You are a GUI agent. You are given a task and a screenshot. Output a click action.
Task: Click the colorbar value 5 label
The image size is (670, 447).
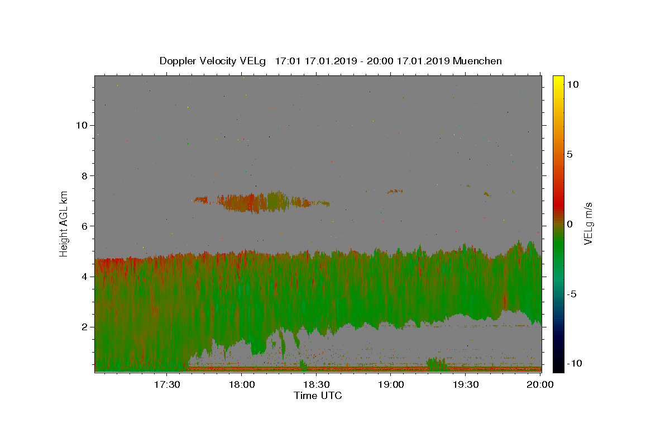(x=569, y=154)
